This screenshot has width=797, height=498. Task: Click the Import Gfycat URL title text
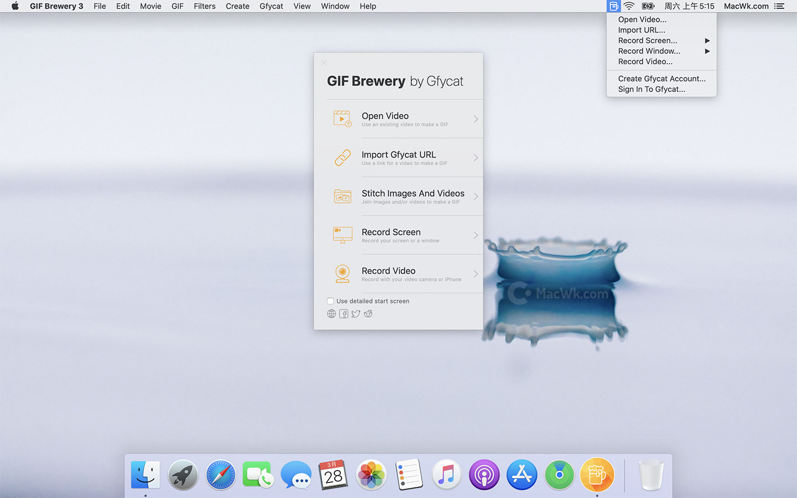[x=398, y=154]
